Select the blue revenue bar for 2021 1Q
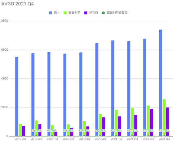The image size is (173, 142). (x=113, y=88)
